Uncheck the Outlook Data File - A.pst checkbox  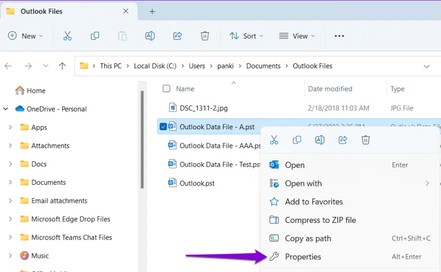coord(163,127)
